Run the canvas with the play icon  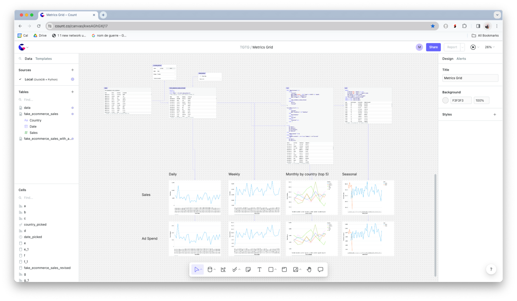pos(473,47)
